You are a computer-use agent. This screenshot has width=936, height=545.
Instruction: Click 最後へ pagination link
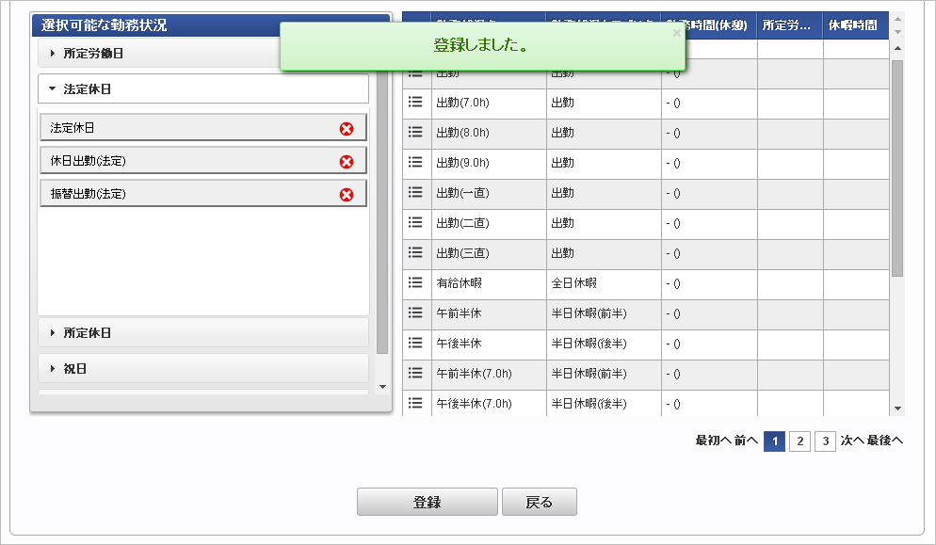[x=885, y=441]
